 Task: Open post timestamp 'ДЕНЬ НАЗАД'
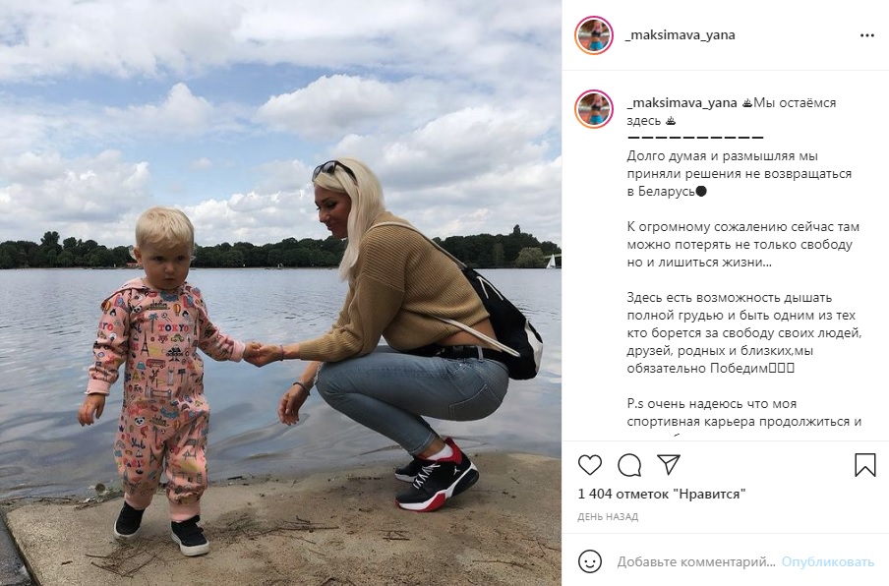[x=608, y=517]
